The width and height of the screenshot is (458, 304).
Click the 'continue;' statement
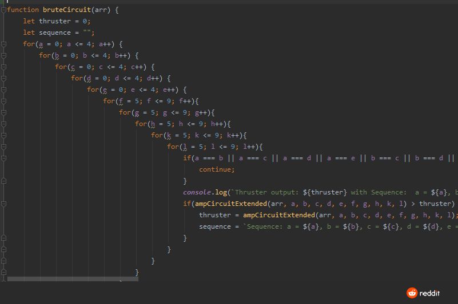(217, 169)
